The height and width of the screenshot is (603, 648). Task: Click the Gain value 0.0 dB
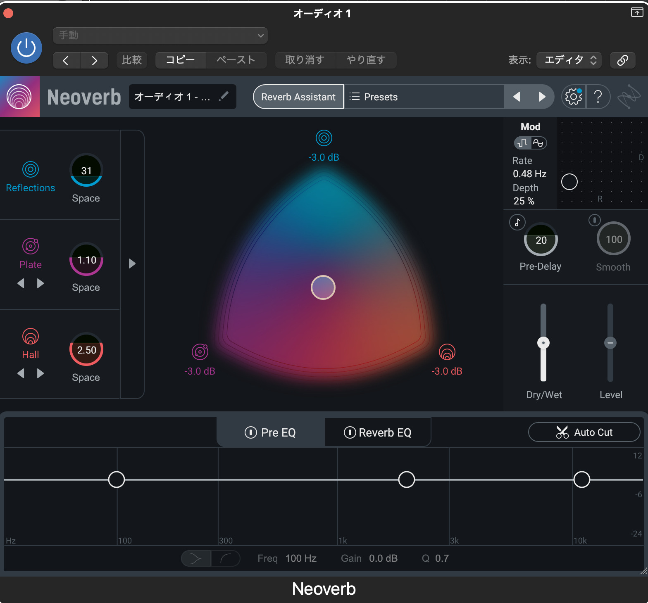pos(383,558)
